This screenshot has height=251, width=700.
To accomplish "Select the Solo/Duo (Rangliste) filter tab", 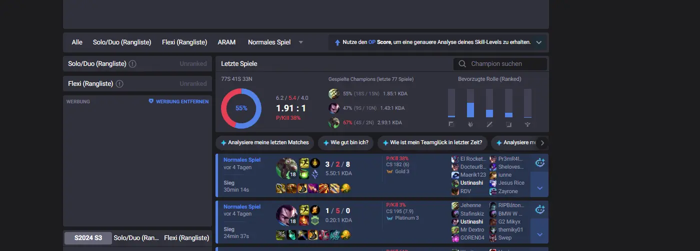I will click(x=122, y=42).
